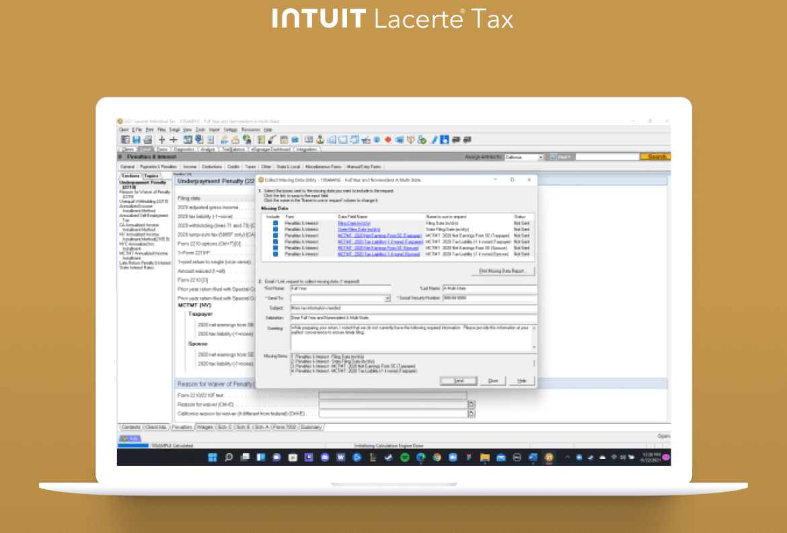The height and width of the screenshot is (533, 787).
Task: Click the Save diskette toolbar icon
Action: tap(137, 140)
